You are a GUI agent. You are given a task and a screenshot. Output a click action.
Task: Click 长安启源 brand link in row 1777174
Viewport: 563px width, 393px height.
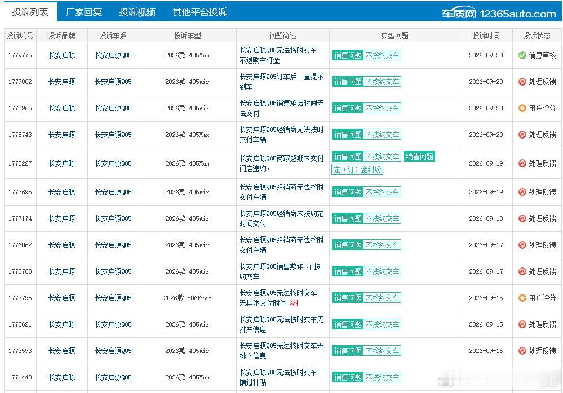(x=62, y=218)
